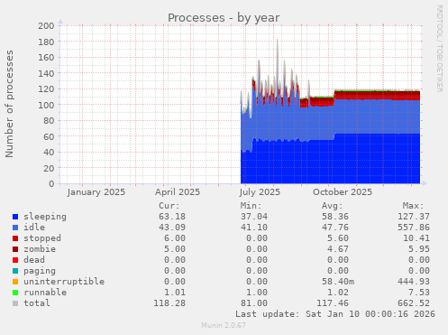Click the 'zombie' legend label
Image resolution: width=448 pixels, height=335 pixels.
pos(40,249)
